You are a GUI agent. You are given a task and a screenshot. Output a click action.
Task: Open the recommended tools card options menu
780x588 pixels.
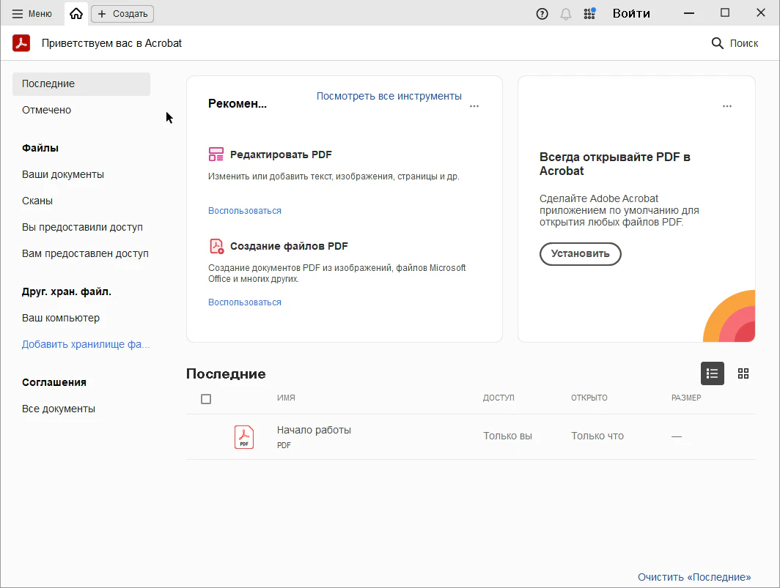point(474,106)
